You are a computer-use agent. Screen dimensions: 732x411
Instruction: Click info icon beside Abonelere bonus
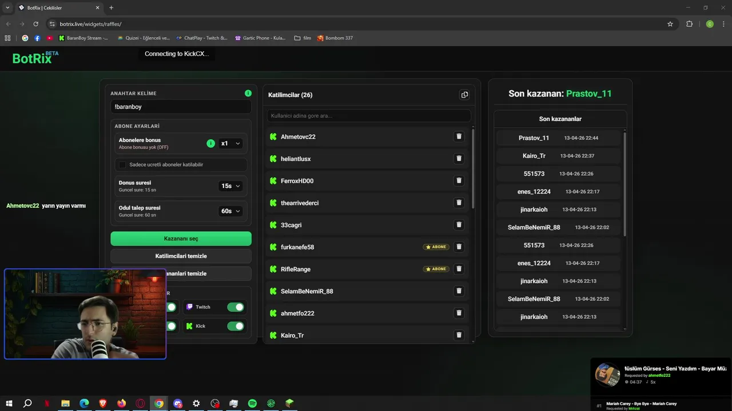[210, 143]
